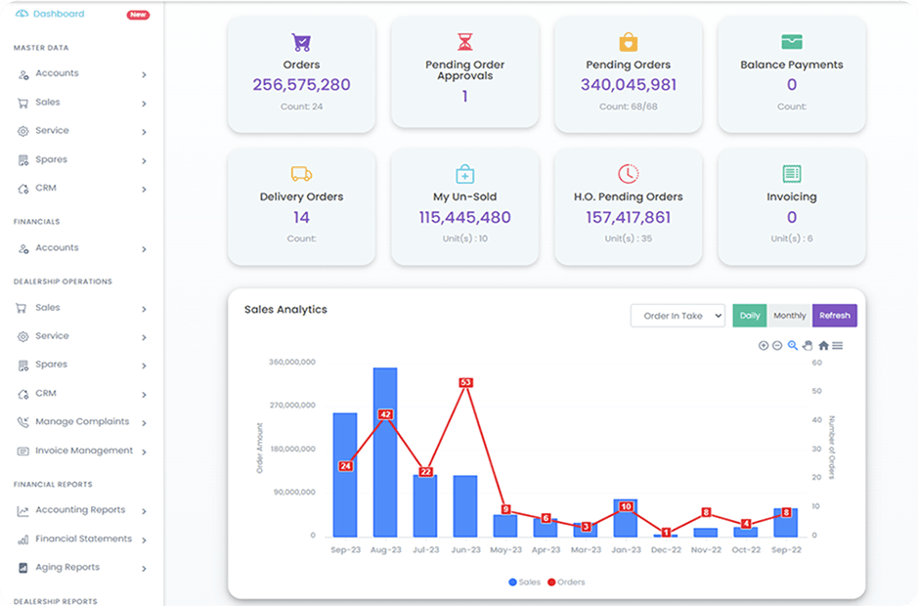Expand the Accounting Reports sidebar section

pos(82,510)
